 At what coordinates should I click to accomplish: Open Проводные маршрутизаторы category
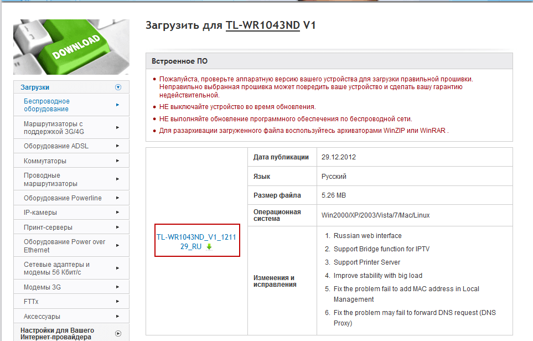[x=50, y=179]
